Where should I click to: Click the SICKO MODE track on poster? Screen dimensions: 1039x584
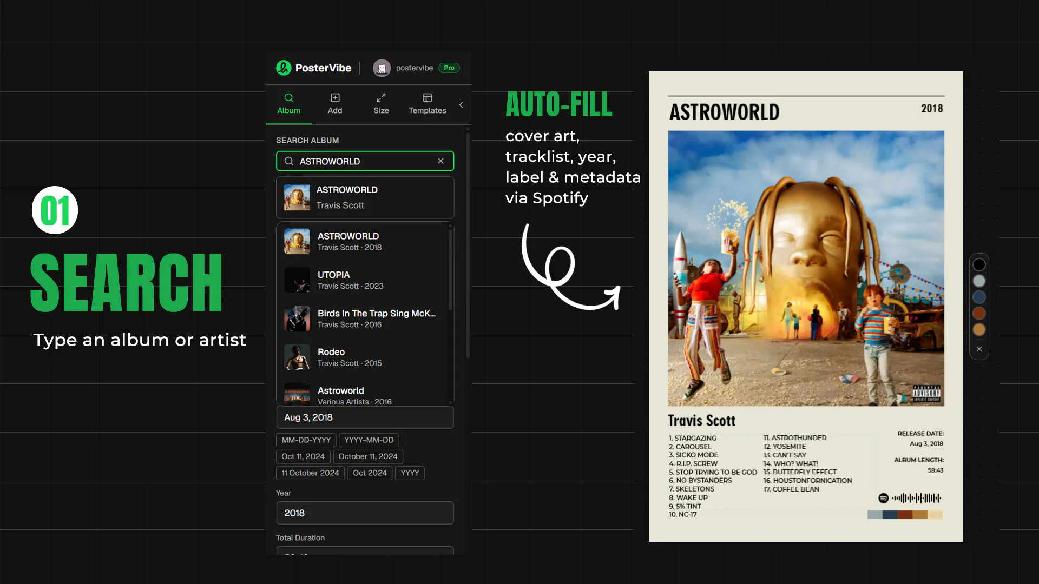693,455
